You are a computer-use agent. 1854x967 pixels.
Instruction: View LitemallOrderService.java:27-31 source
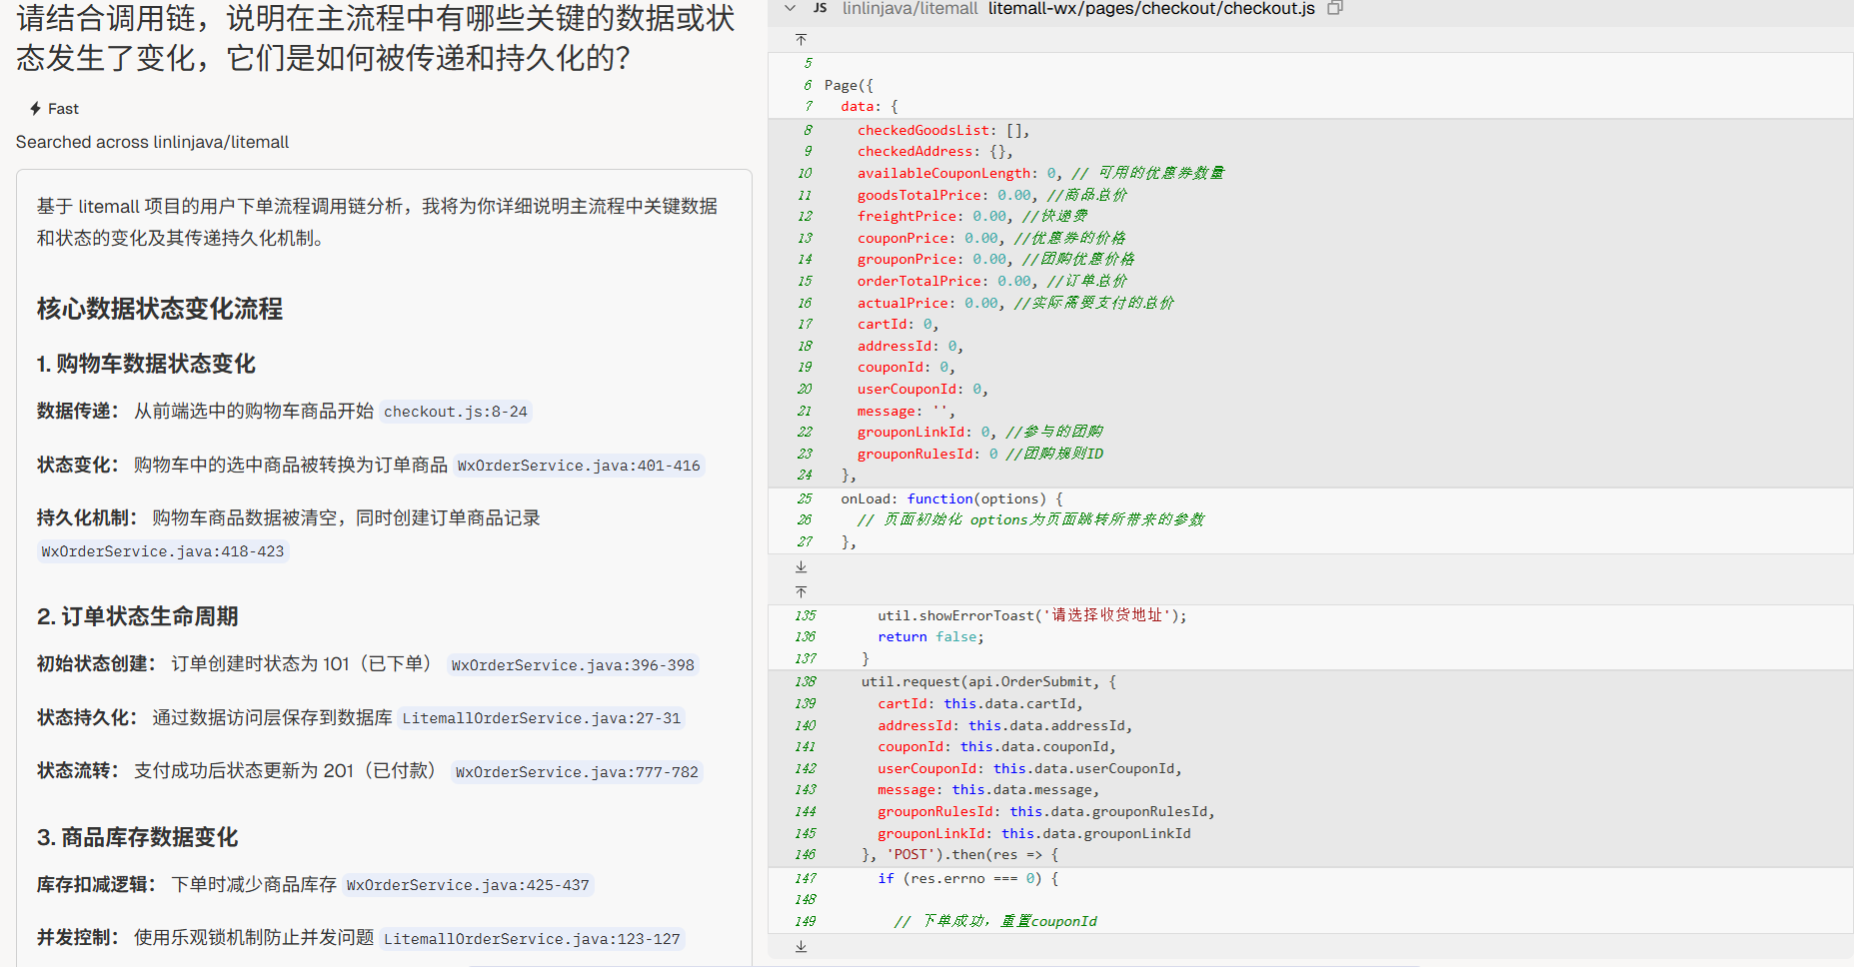point(541,718)
